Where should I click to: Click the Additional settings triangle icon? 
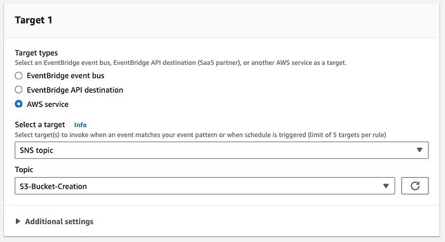(18, 221)
